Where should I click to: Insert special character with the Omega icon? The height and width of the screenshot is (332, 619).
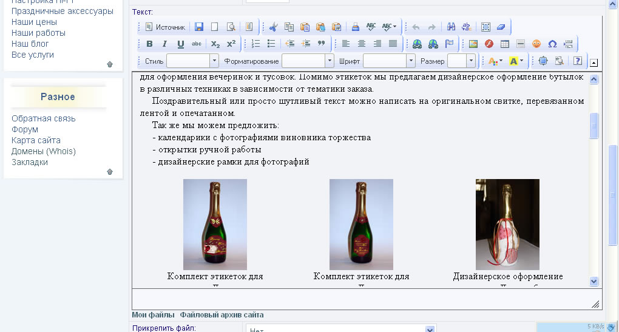(x=552, y=44)
